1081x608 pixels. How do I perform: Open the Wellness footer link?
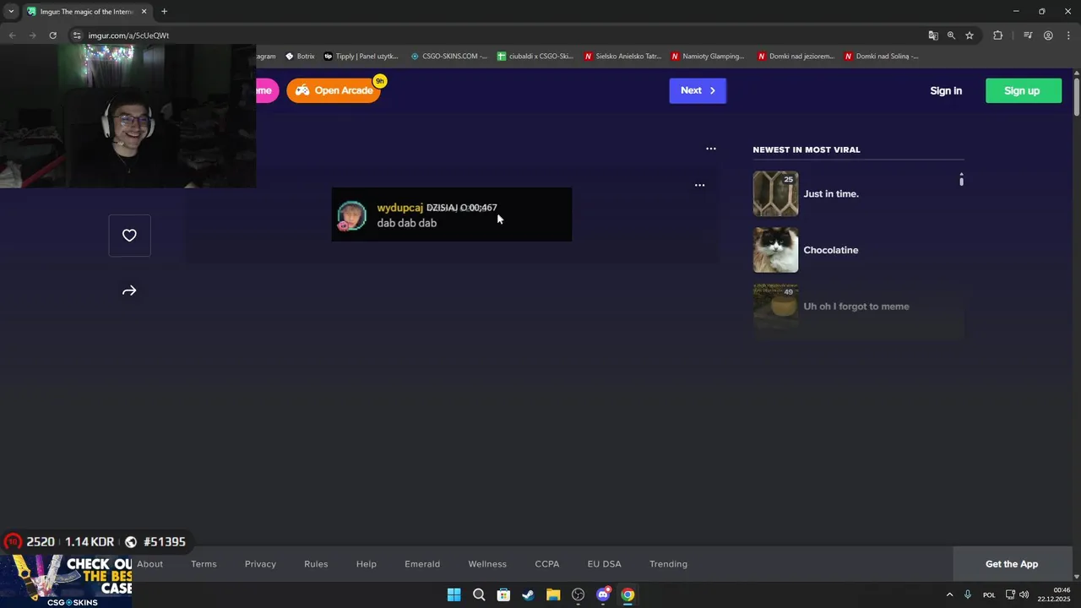[x=487, y=564]
